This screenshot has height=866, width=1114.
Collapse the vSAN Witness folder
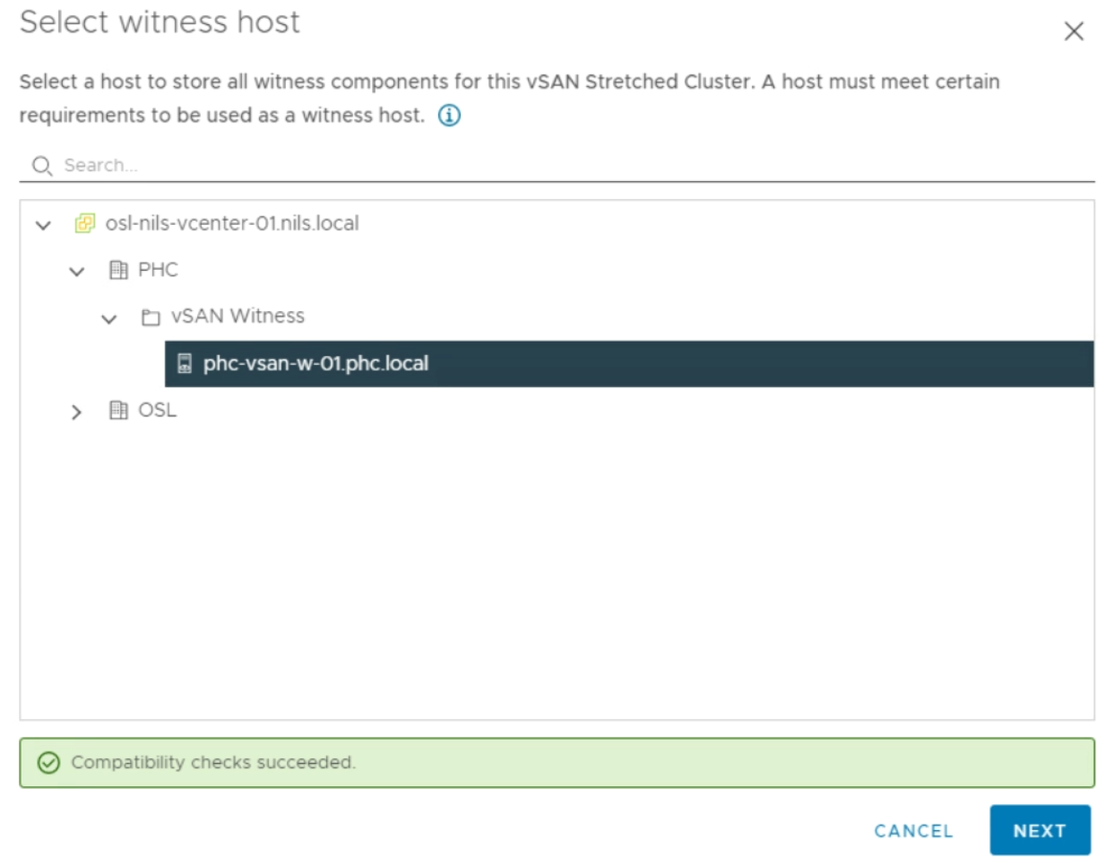[x=109, y=318]
